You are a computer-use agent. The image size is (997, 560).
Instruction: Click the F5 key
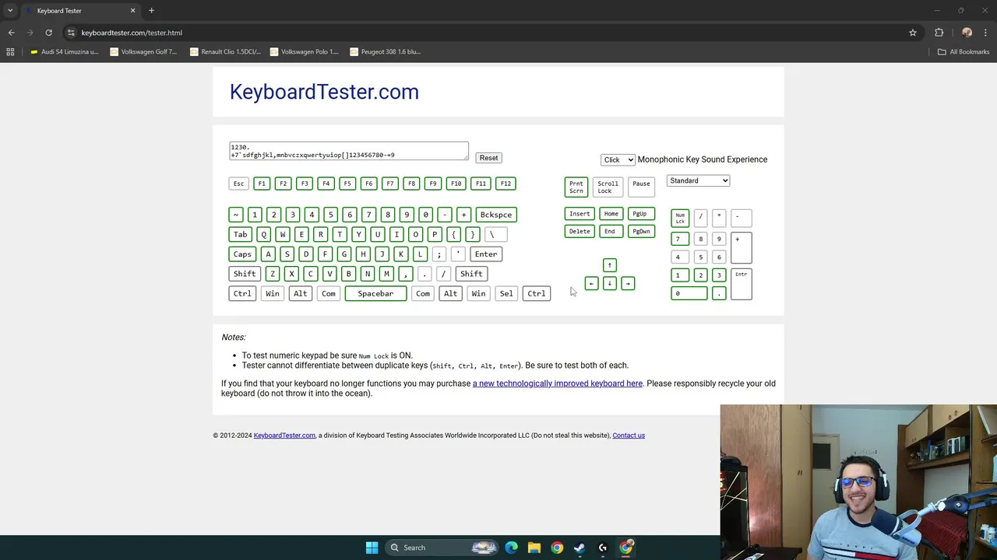click(x=347, y=184)
